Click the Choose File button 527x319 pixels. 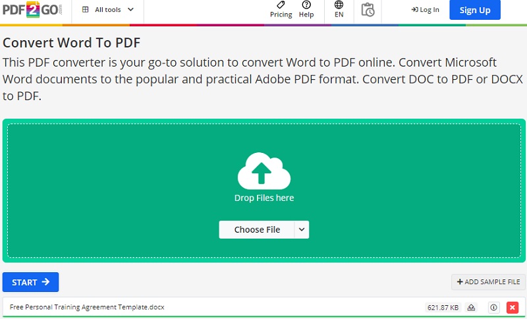point(257,229)
